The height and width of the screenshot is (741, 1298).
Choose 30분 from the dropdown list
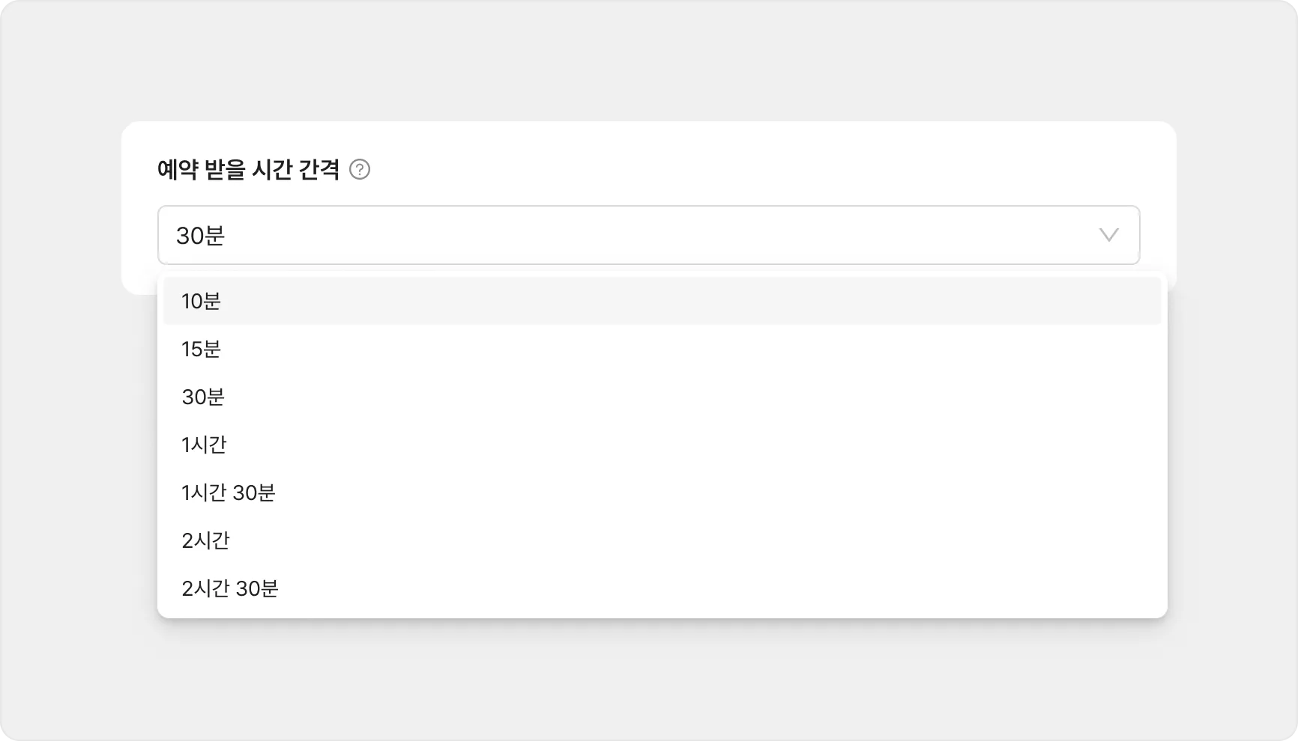(x=662, y=397)
